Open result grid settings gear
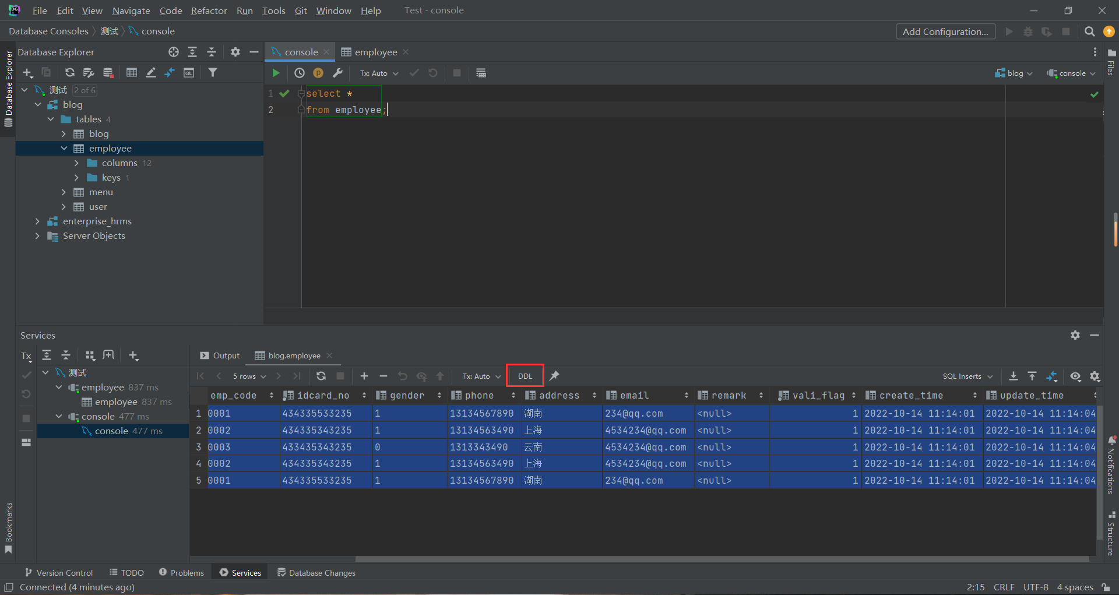 coord(1095,376)
